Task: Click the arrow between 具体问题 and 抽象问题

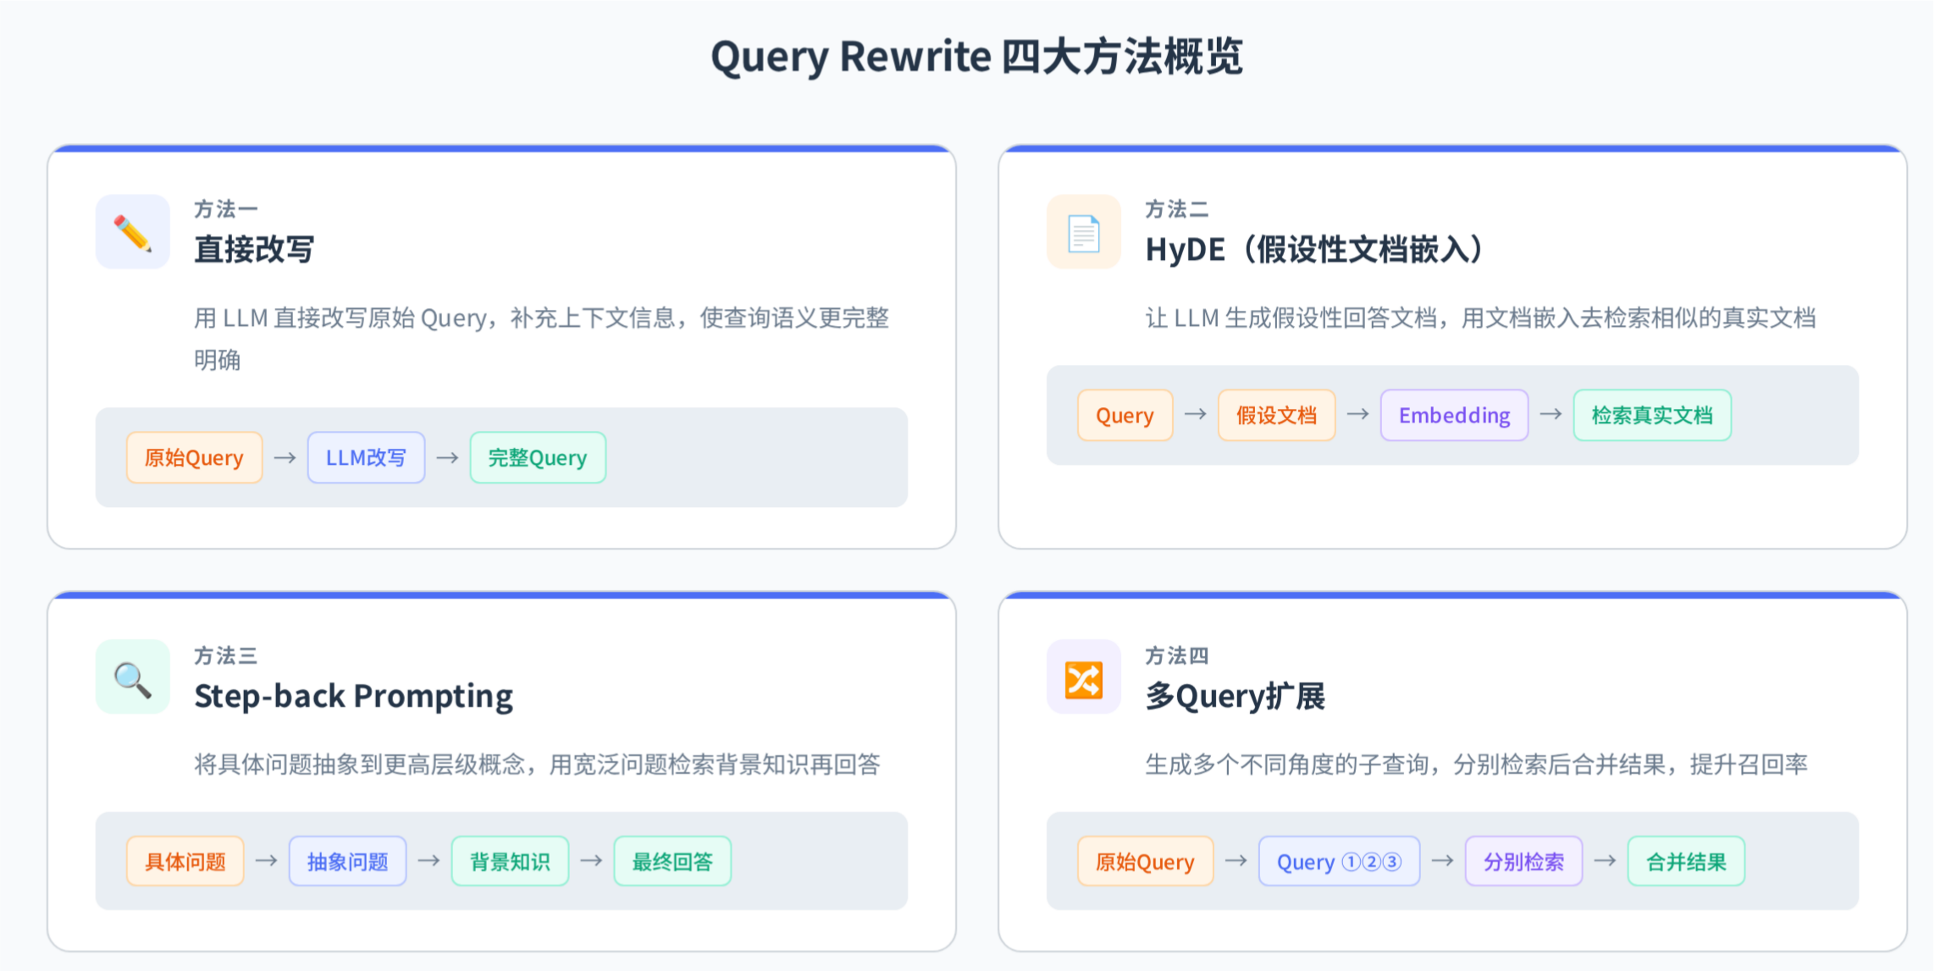Action: coord(267,860)
